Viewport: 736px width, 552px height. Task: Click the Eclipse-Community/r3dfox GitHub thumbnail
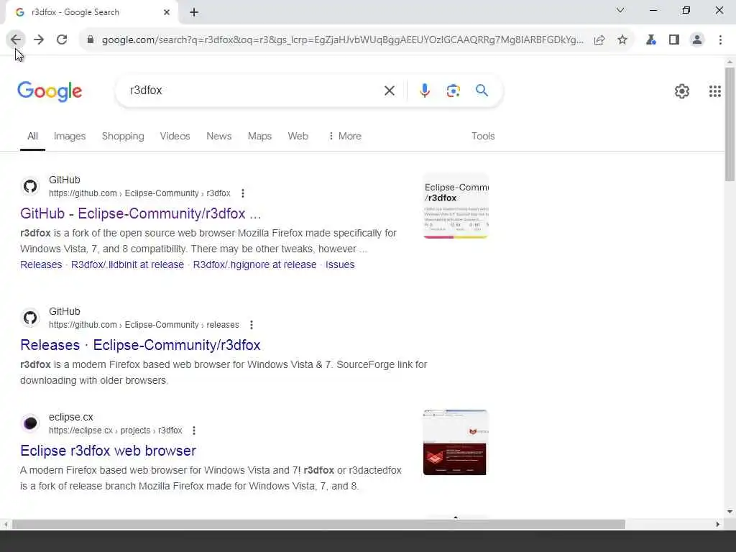(456, 206)
